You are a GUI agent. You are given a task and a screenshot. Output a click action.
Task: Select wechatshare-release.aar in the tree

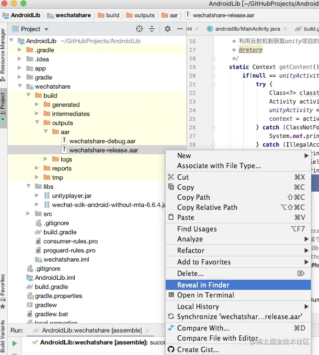pyautogui.click(x=103, y=150)
